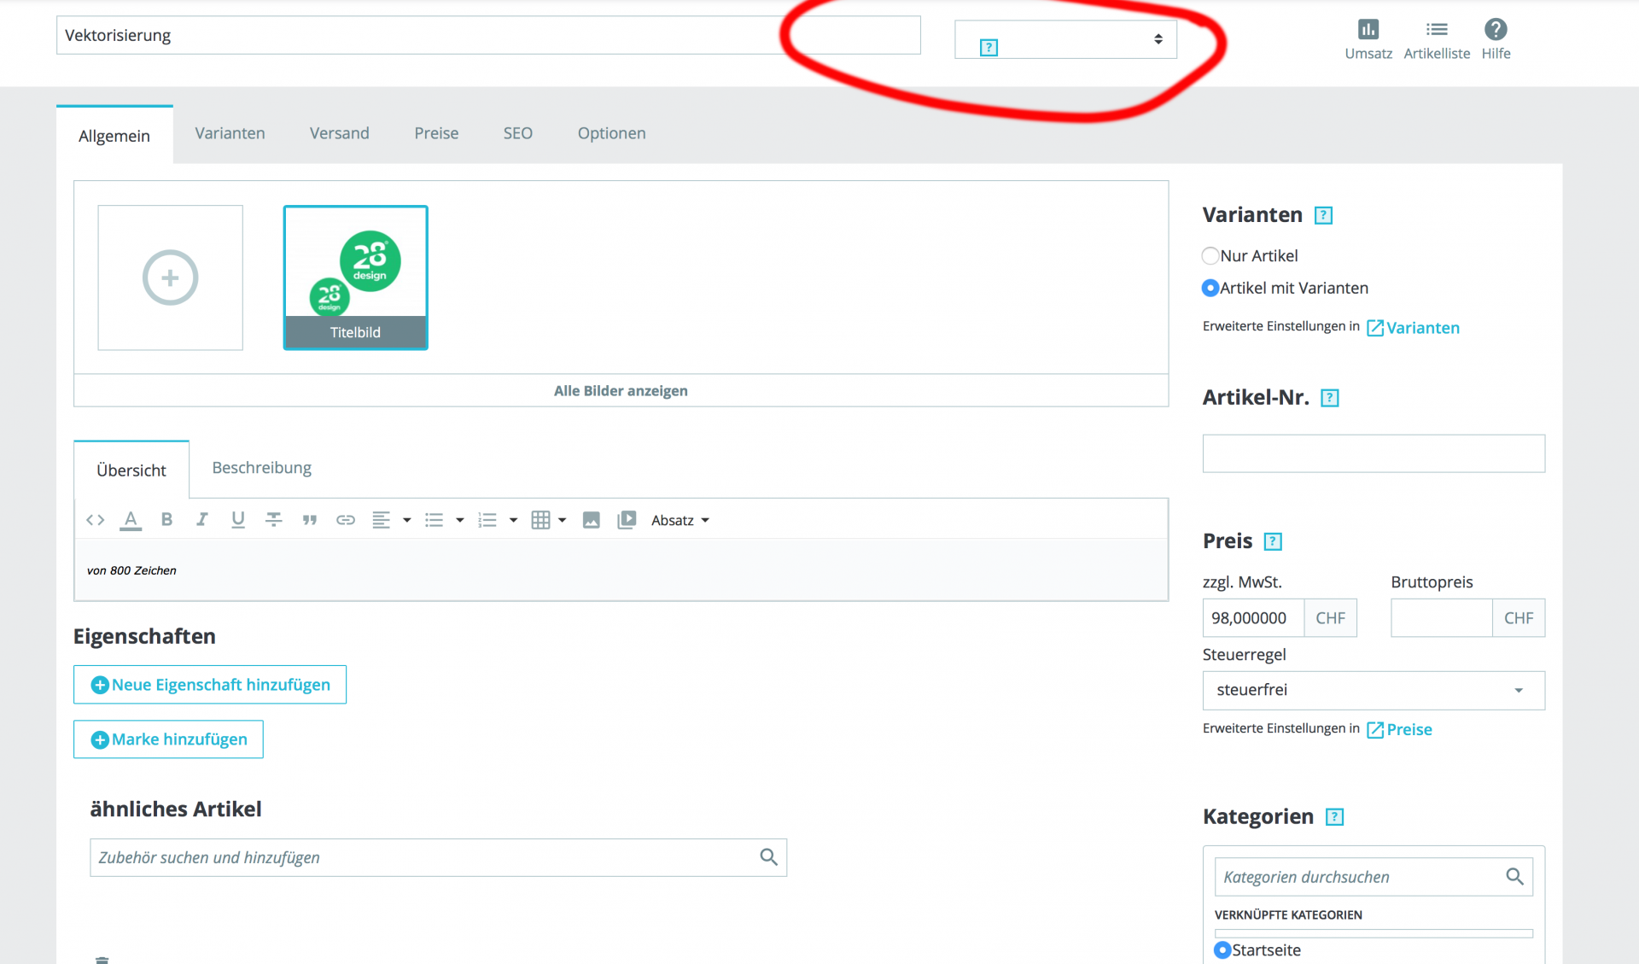This screenshot has height=964, width=1639.
Task: Open the Beschreibung tab
Action: coord(261,468)
